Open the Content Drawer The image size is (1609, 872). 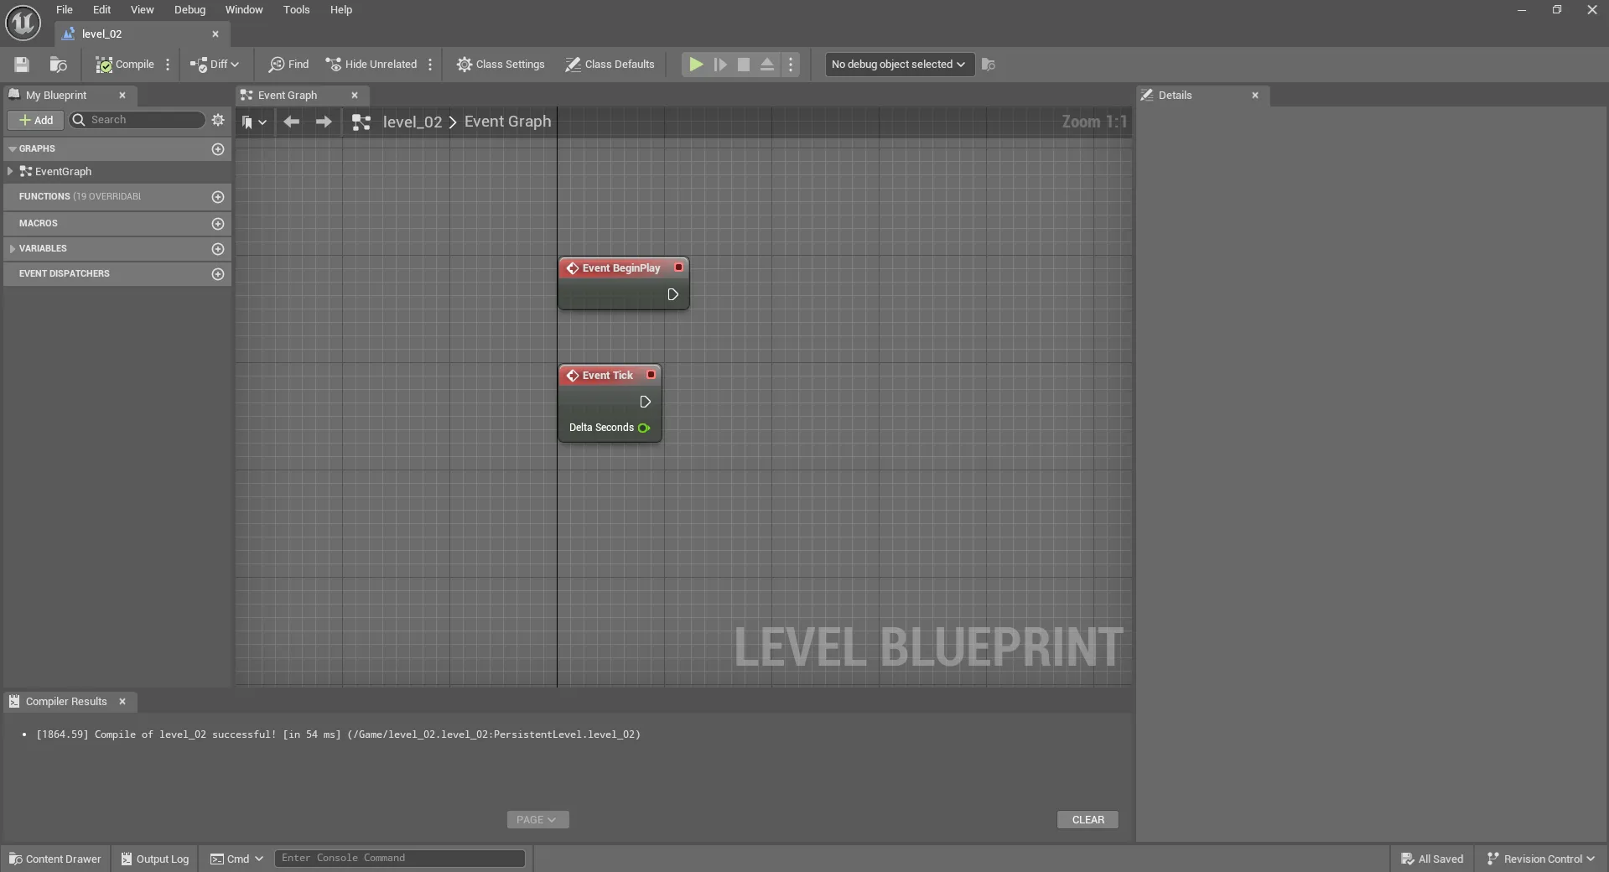point(55,859)
